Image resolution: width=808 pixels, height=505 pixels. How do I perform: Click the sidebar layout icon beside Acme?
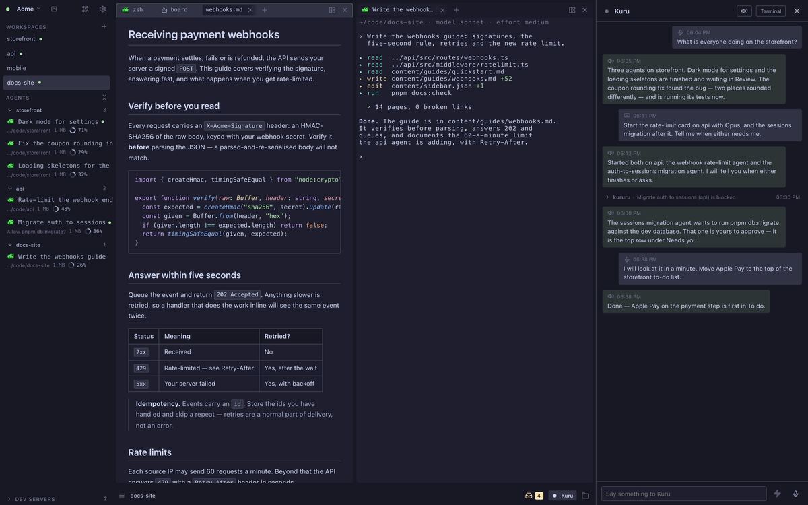tap(54, 9)
